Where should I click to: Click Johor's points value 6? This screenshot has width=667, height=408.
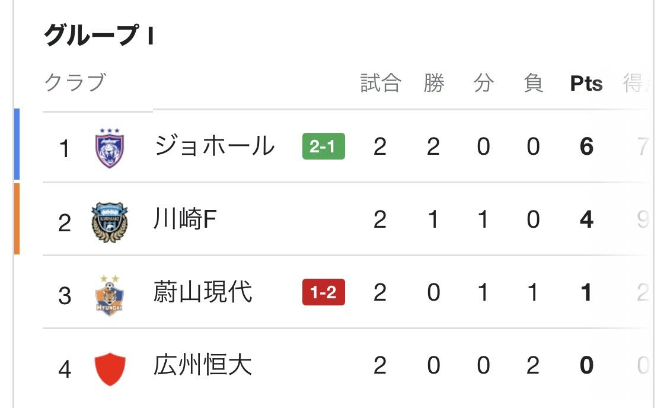(586, 147)
